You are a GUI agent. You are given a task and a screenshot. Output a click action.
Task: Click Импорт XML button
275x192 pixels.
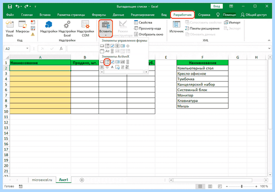(x=232, y=22)
